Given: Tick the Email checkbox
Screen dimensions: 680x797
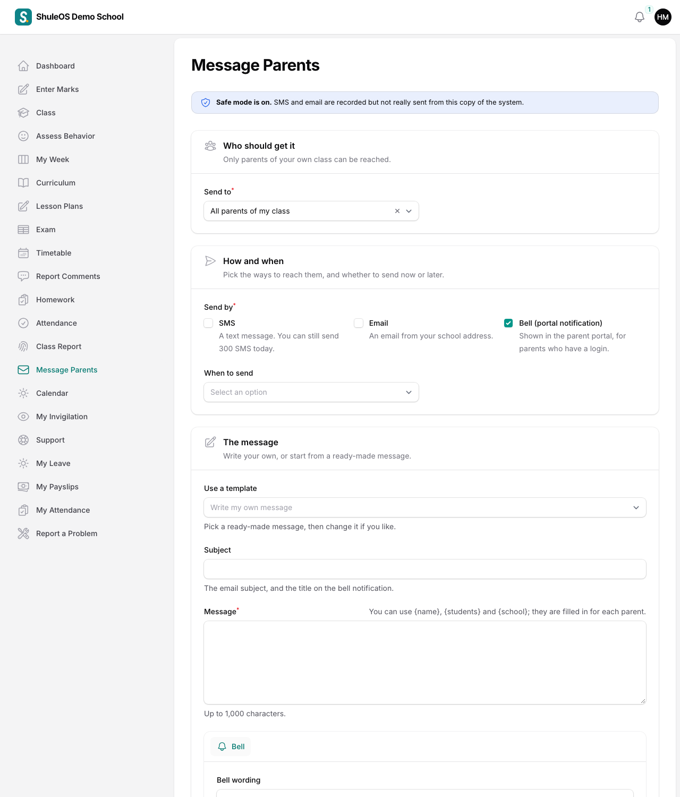Looking at the screenshot, I should pyautogui.click(x=359, y=323).
